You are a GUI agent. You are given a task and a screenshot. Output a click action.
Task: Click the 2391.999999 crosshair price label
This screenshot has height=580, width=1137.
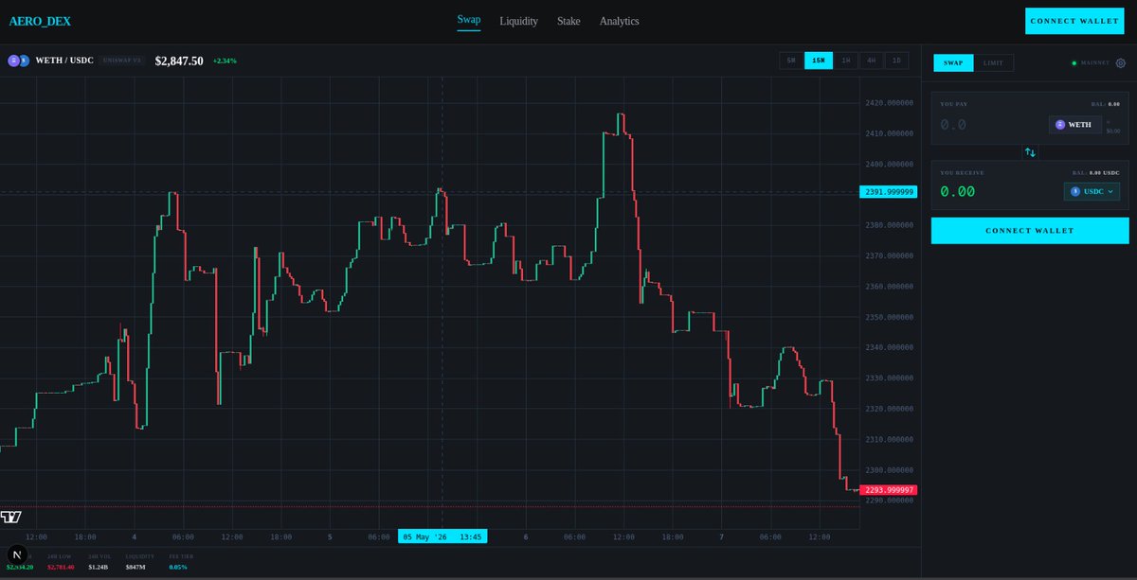(x=888, y=192)
